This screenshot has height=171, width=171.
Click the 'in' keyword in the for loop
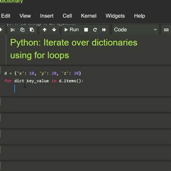click(x=54, y=81)
